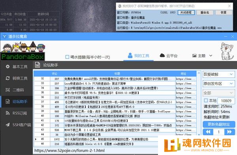Select row 34 久坐护眼提醒 post

click(115, 88)
